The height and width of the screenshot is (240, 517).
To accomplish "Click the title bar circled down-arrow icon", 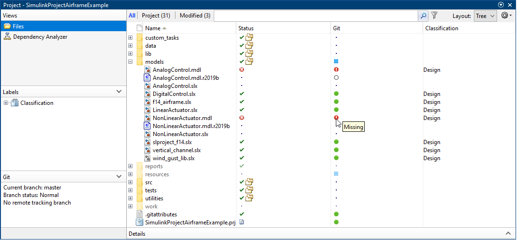I will pos(501,5).
